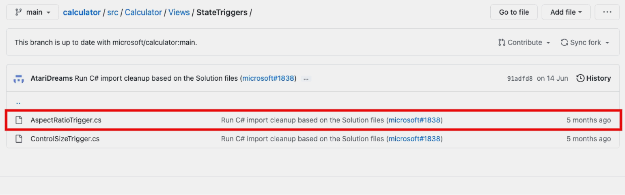Open the three-dot more options menu
Viewport: 625px width, 195px height.
click(x=607, y=12)
